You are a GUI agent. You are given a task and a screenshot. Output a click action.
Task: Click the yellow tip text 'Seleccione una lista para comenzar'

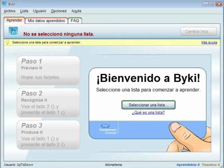46,43
